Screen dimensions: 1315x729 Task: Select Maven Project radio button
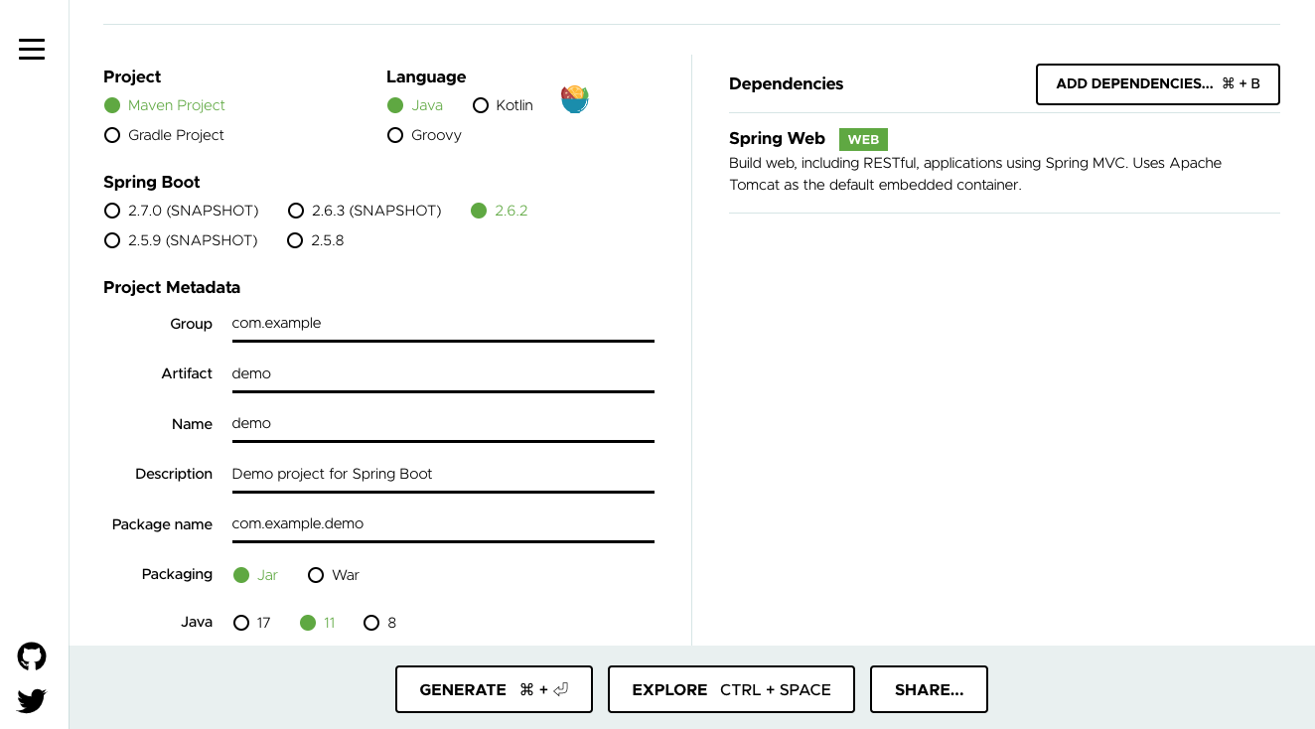165,105
